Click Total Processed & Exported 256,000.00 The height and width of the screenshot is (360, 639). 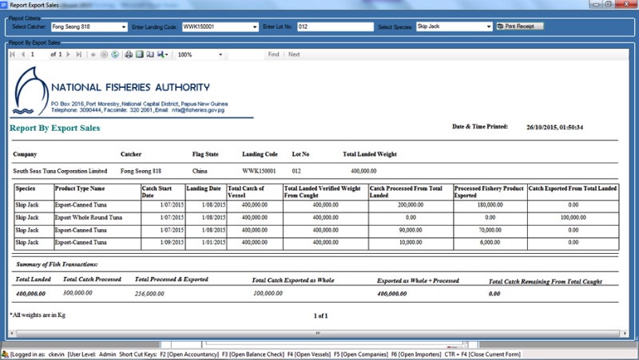(x=149, y=294)
